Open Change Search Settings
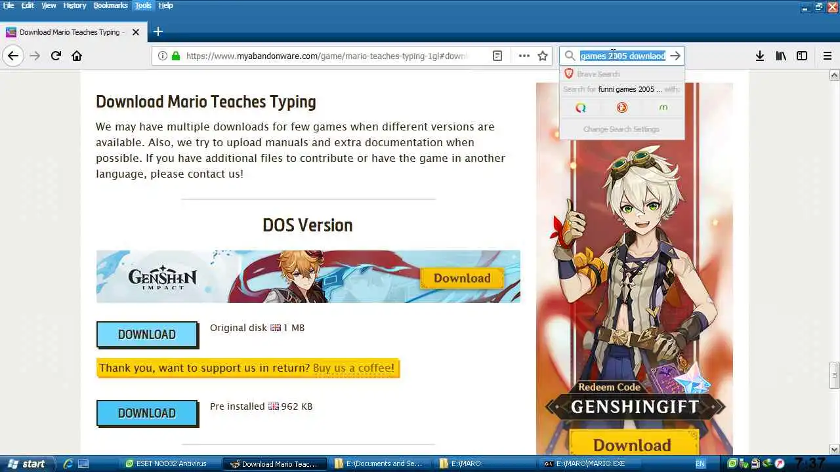 (x=621, y=129)
